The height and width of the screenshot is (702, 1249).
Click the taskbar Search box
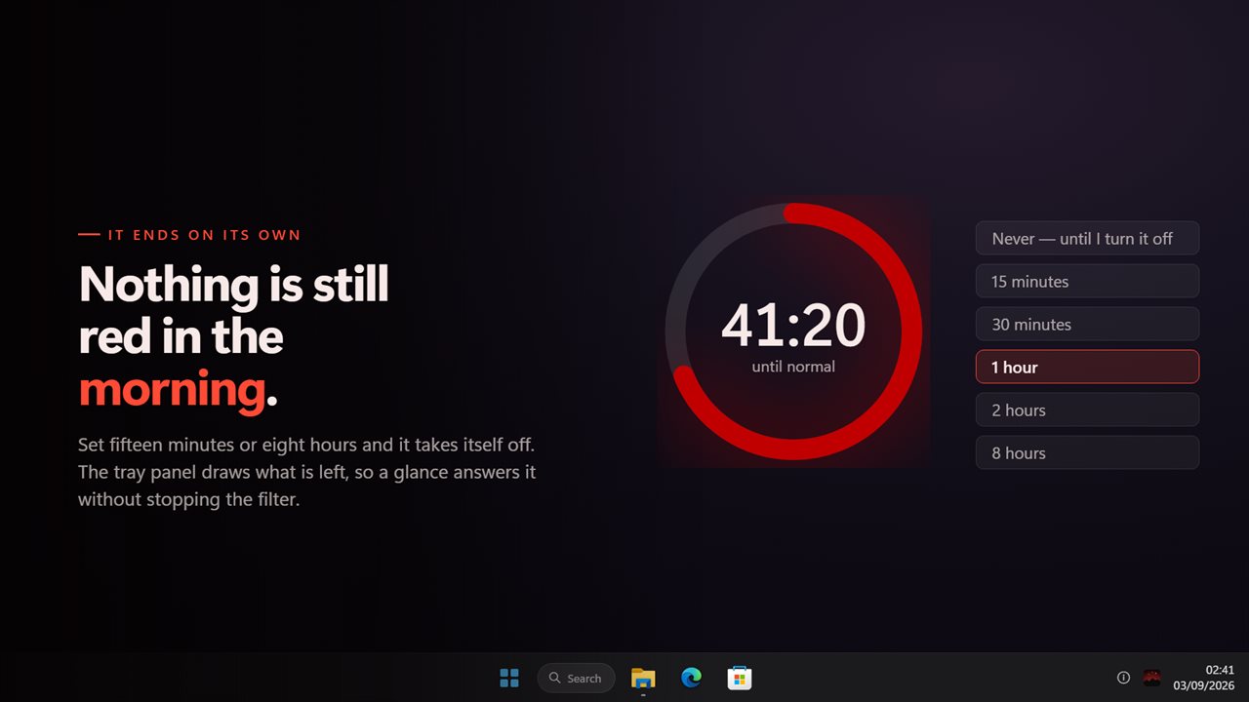576,678
